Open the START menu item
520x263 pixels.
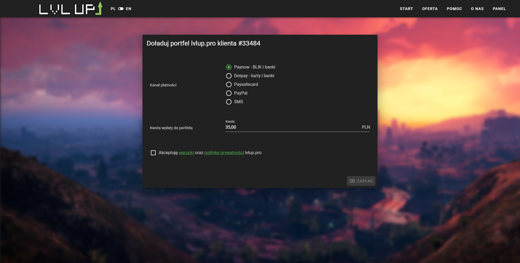click(406, 9)
